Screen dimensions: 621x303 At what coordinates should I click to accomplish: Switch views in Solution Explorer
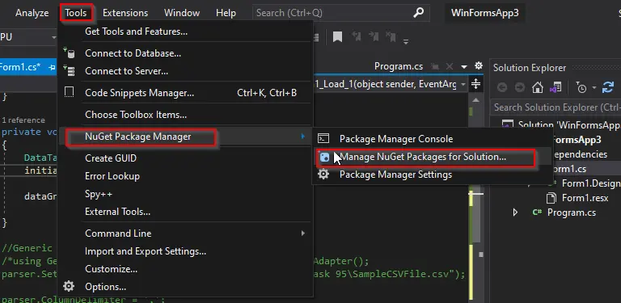click(556, 87)
